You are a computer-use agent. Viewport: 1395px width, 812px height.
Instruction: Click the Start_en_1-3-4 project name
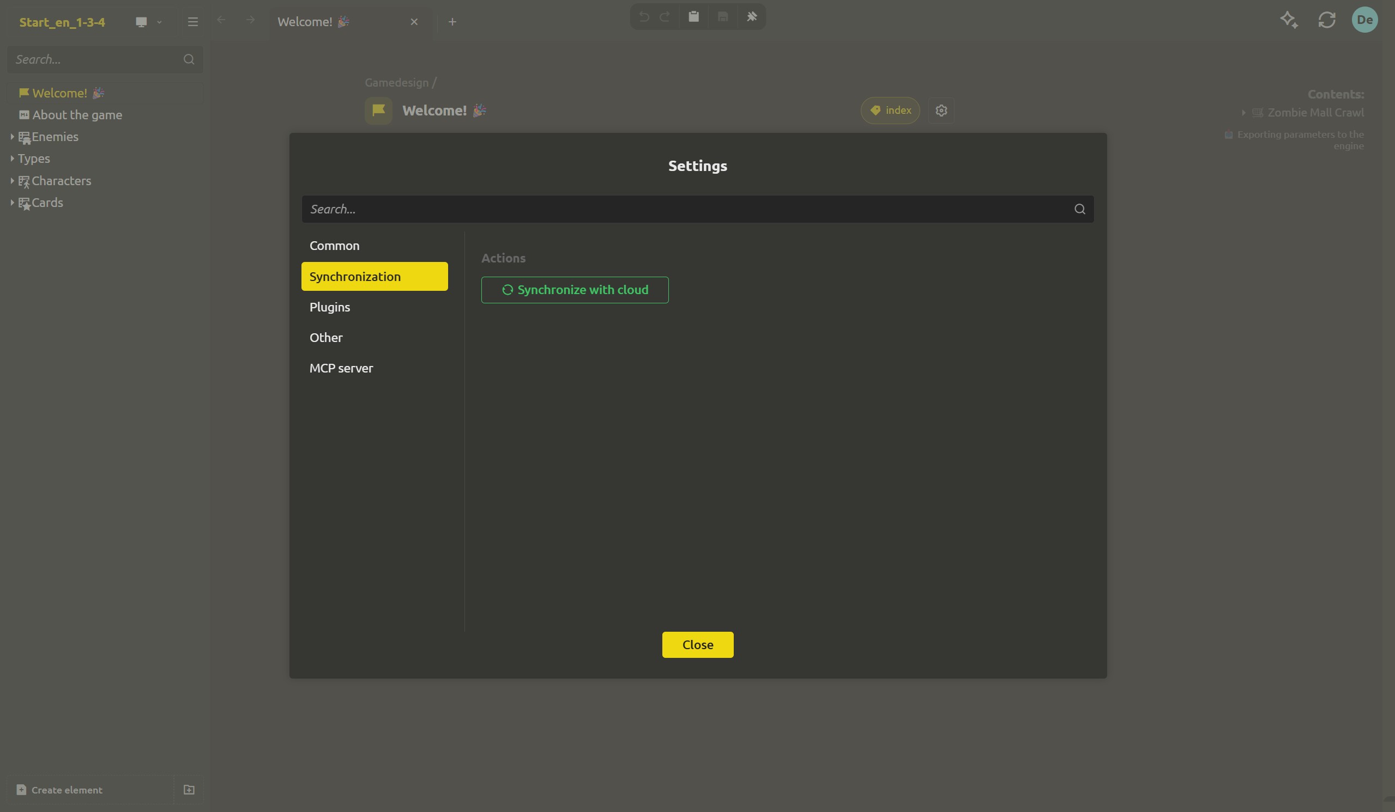[62, 22]
